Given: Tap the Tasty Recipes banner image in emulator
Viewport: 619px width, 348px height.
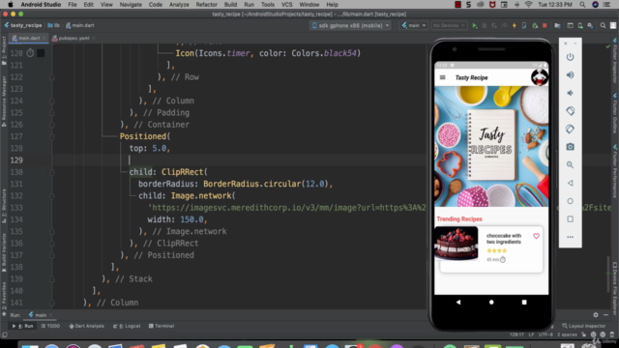Looking at the screenshot, I should coord(491,146).
